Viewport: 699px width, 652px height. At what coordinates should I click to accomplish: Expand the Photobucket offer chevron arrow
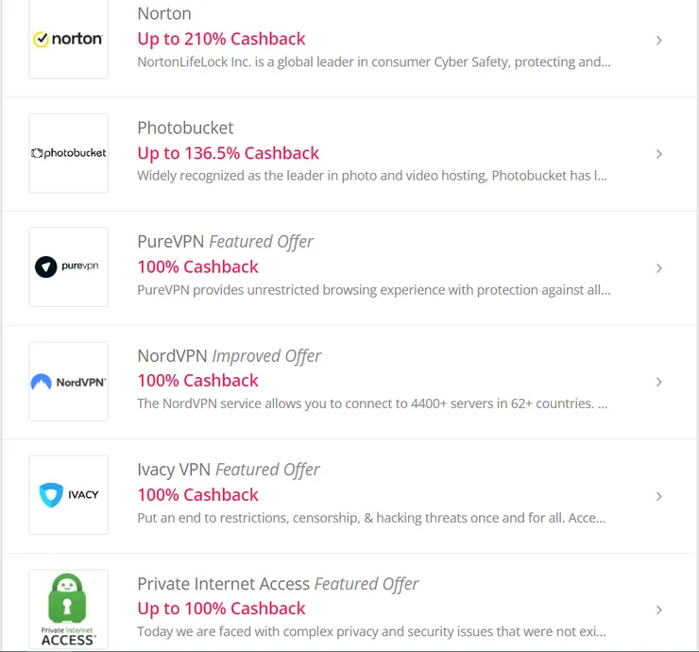658,154
